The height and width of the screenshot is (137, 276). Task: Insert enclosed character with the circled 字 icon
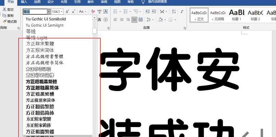pos(105,20)
